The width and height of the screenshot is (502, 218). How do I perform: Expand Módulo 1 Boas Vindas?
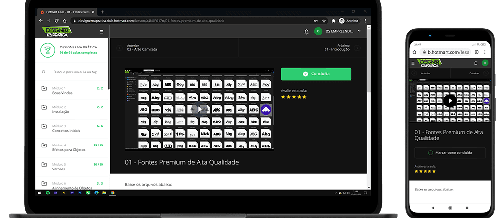click(x=73, y=91)
